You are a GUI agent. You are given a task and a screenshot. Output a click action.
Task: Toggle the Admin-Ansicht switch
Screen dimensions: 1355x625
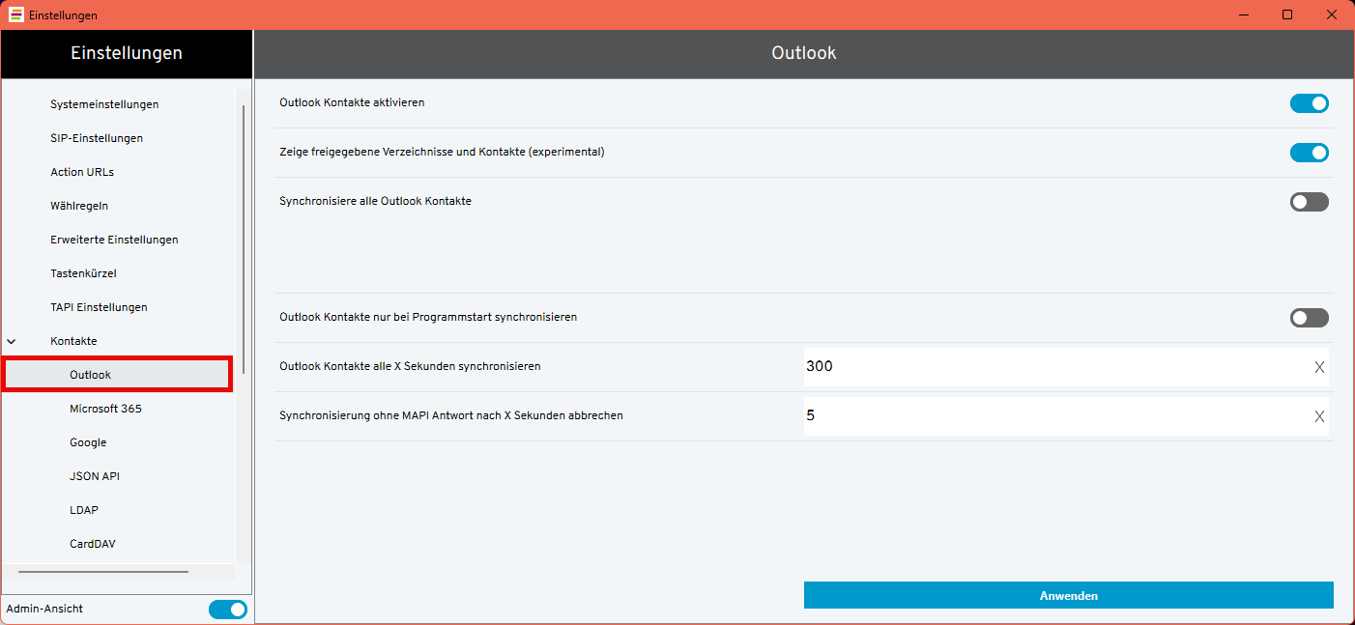227,610
